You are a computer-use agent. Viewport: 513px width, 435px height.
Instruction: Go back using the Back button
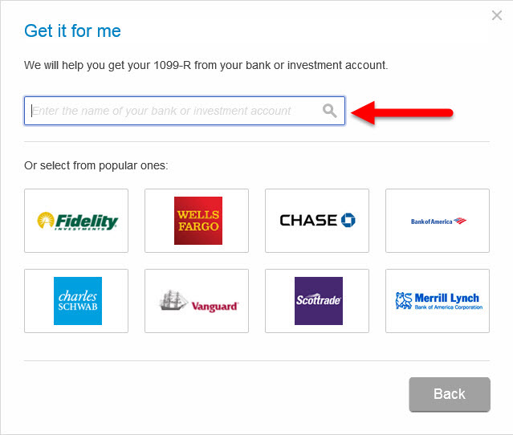tap(450, 394)
